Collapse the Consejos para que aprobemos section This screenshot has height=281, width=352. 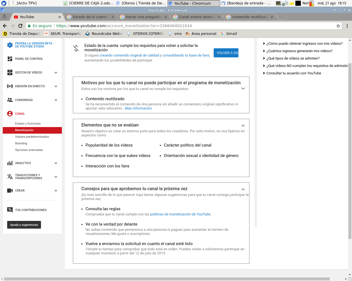(x=243, y=189)
